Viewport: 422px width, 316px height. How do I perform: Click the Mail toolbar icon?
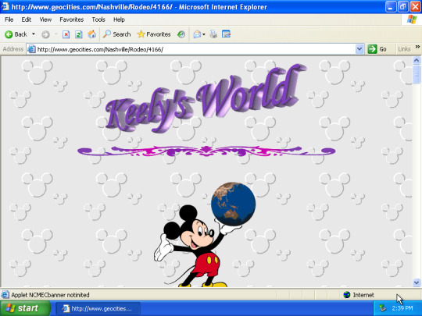tap(197, 34)
